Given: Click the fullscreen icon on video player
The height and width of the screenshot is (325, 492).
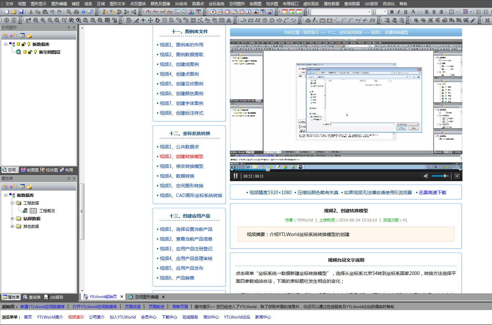Looking at the screenshot, I should [457, 176].
